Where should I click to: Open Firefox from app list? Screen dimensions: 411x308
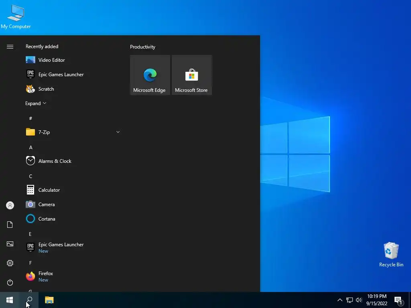(x=73, y=276)
